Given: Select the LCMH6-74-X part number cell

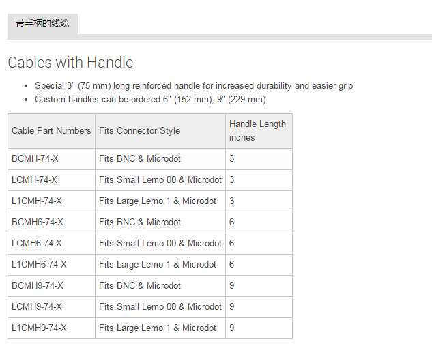Looking at the screenshot, I should 37,244.
